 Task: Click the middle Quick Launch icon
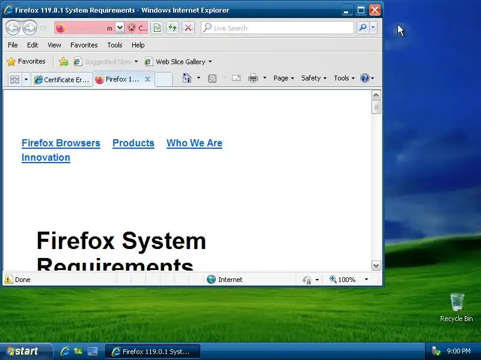78,351
